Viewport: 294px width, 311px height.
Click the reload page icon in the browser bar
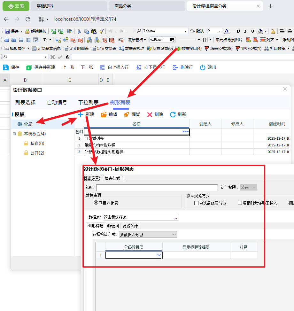28,19
